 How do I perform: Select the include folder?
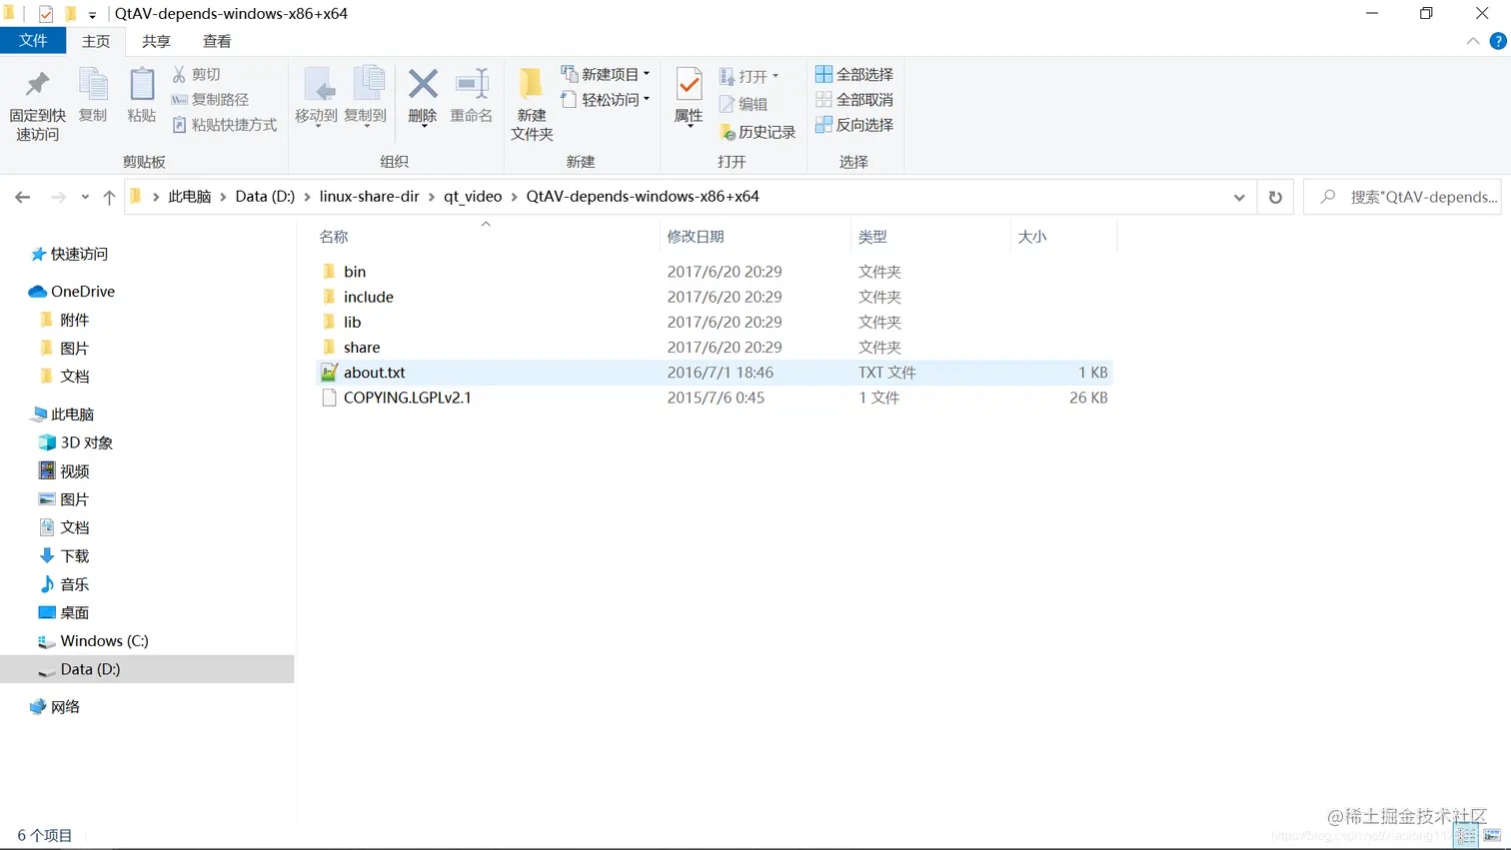[715, 297]
